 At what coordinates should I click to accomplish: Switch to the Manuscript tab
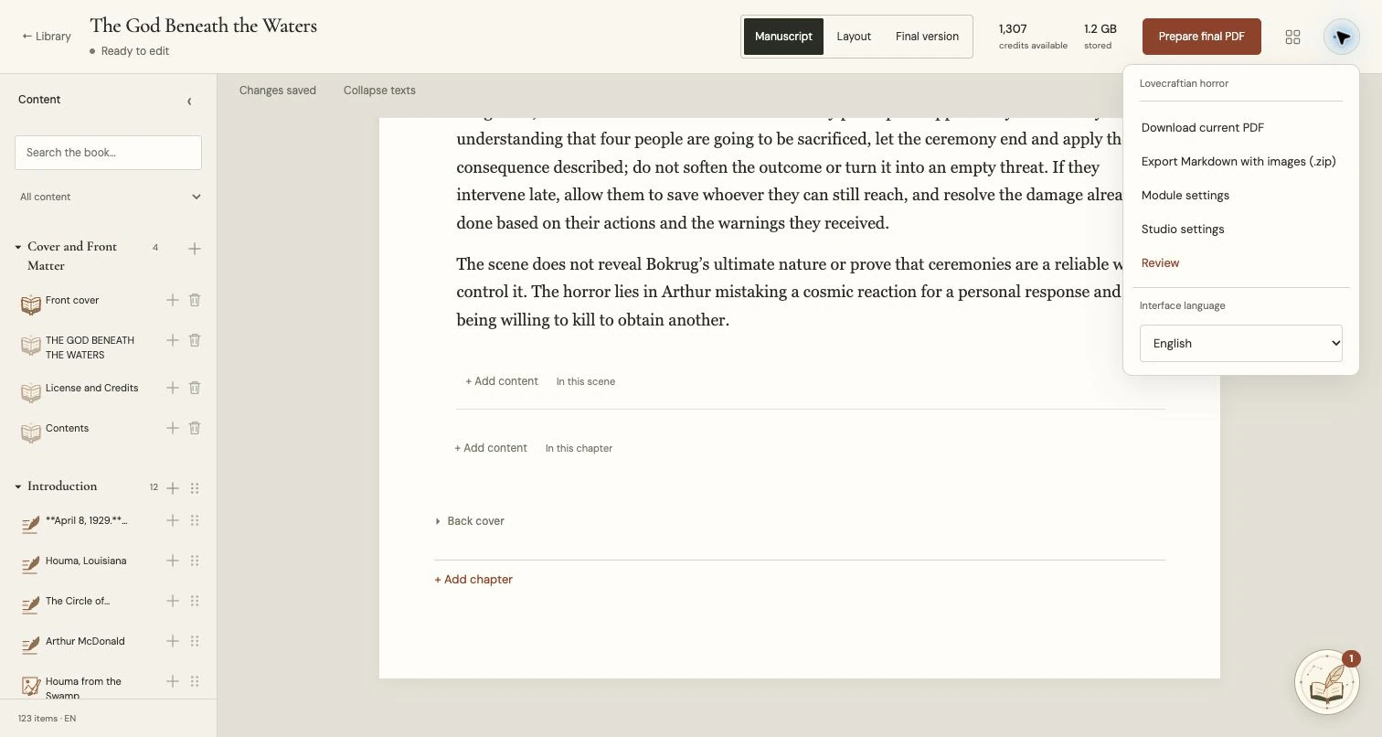point(783,37)
